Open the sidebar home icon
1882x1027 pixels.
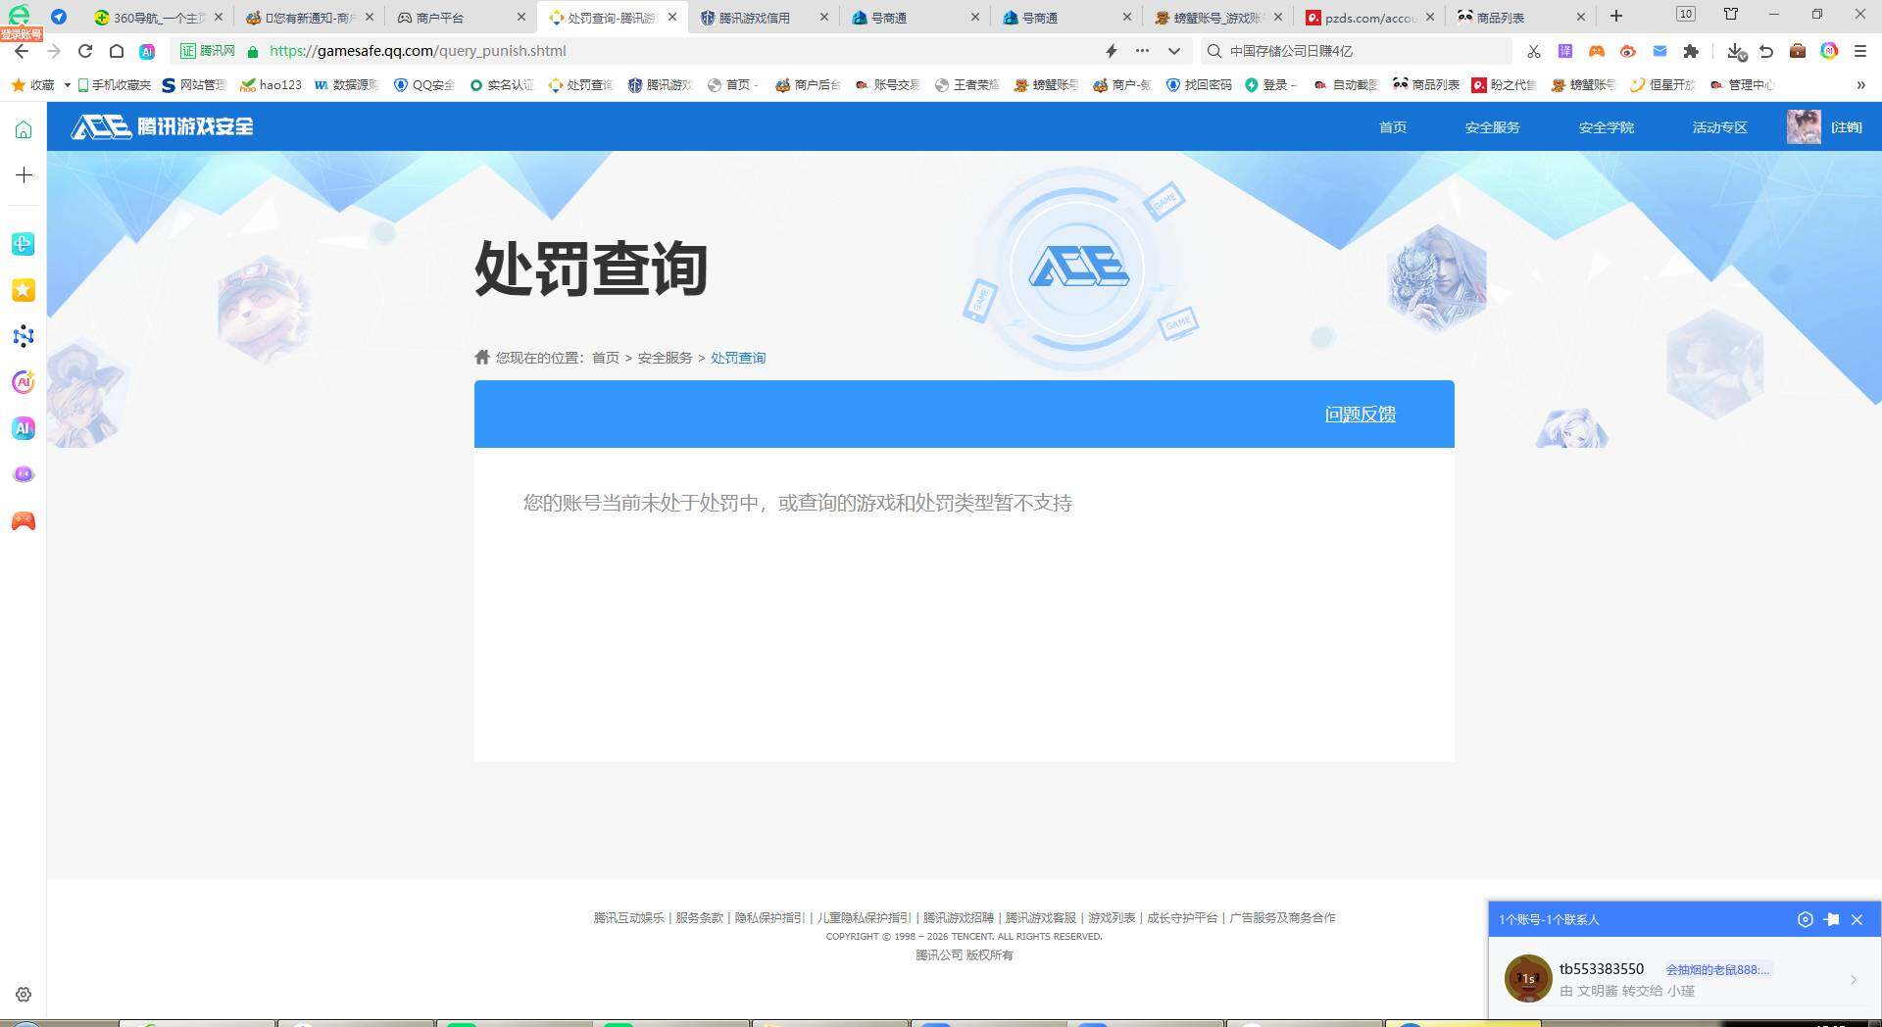point(24,129)
